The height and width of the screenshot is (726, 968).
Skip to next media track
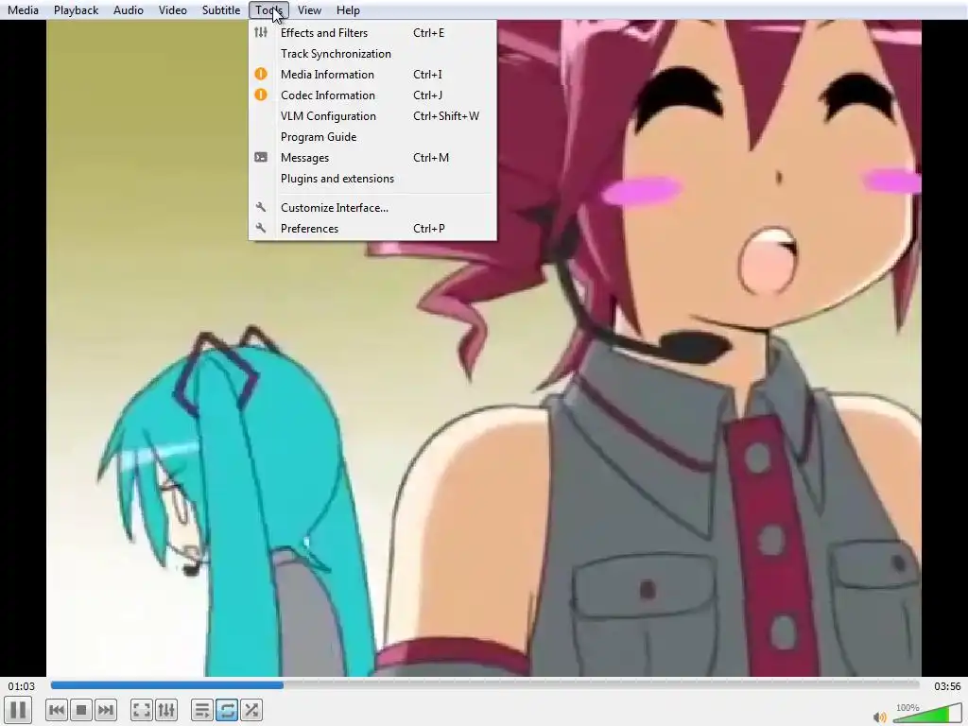tap(106, 710)
